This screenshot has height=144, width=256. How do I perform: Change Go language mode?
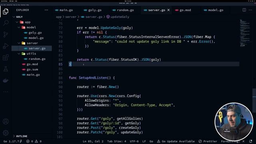click(151, 141)
